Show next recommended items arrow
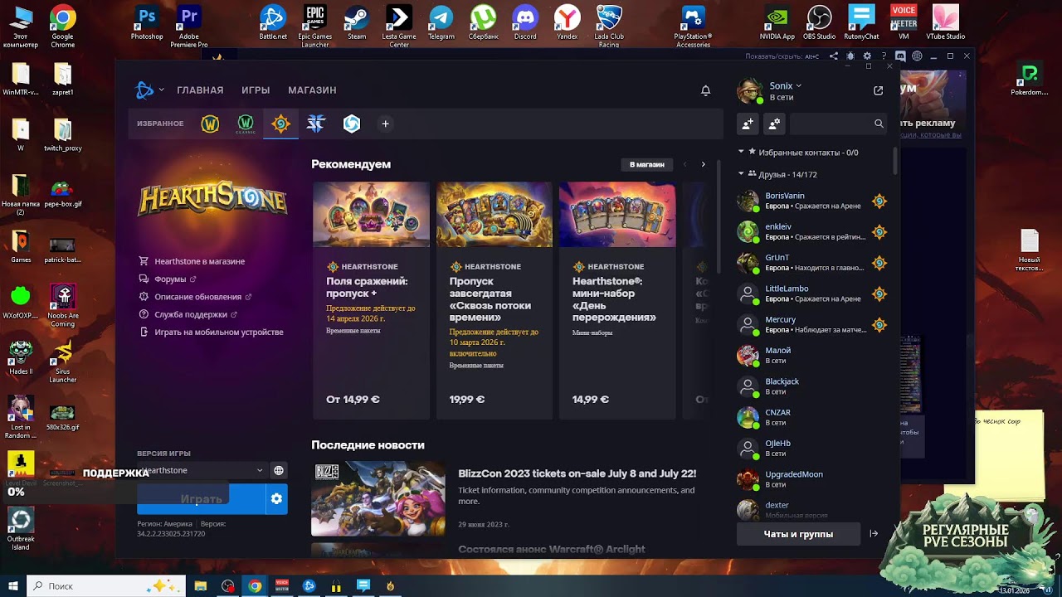Viewport: 1062px width, 597px height. (x=704, y=164)
